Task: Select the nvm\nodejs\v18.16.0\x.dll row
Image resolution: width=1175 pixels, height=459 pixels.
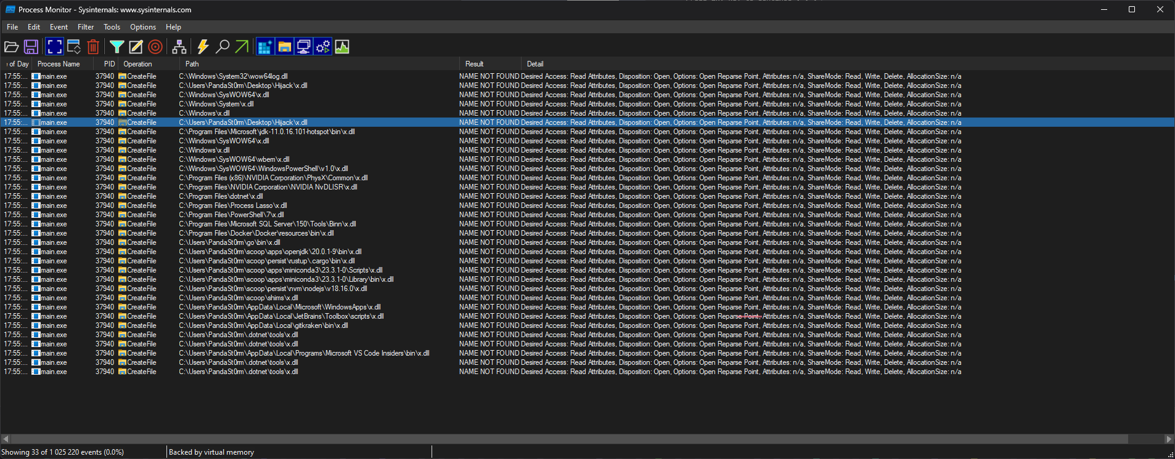Action: 587,289
